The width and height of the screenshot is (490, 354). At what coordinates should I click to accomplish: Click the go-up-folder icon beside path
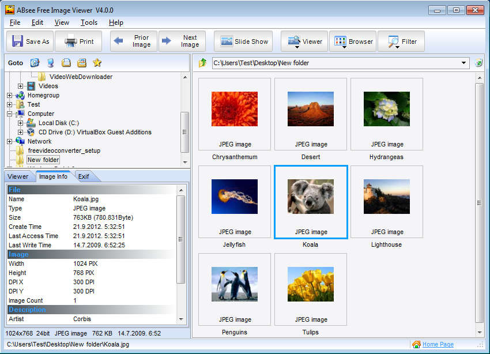tap(203, 63)
